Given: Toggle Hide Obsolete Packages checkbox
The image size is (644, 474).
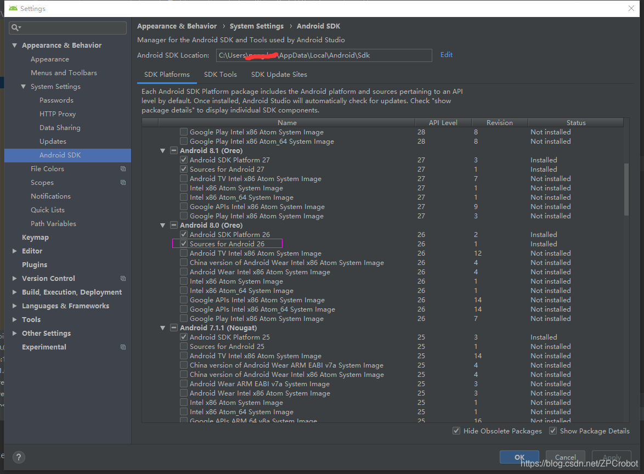Looking at the screenshot, I should point(456,431).
